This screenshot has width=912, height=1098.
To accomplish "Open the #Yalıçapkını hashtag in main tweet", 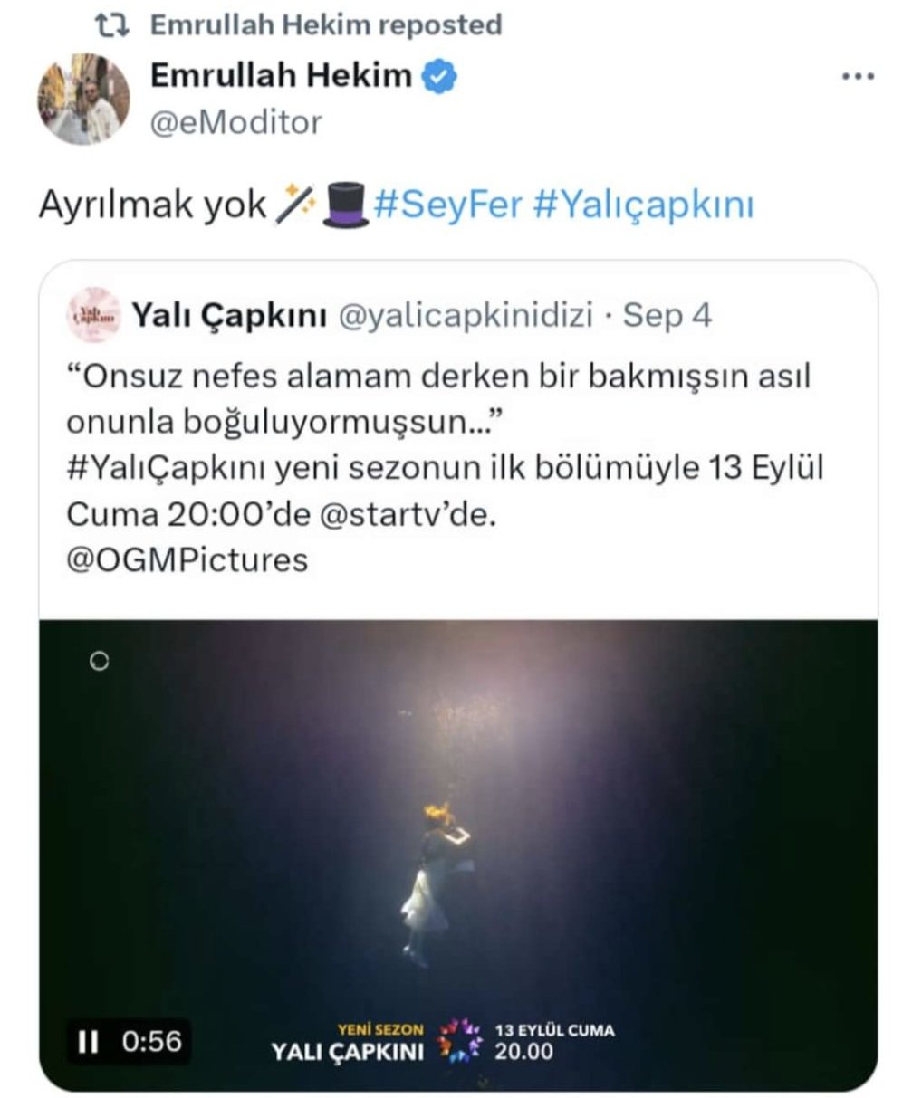I will (x=643, y=206).
